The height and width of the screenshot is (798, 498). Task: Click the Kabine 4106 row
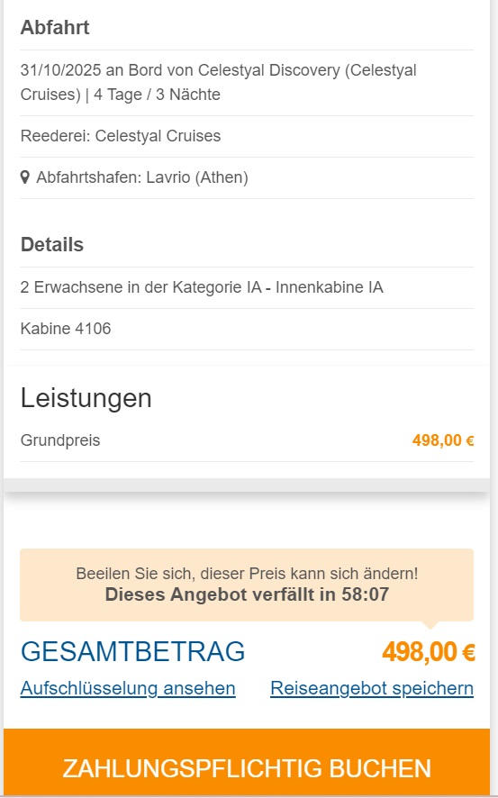(x=247, y=329)
